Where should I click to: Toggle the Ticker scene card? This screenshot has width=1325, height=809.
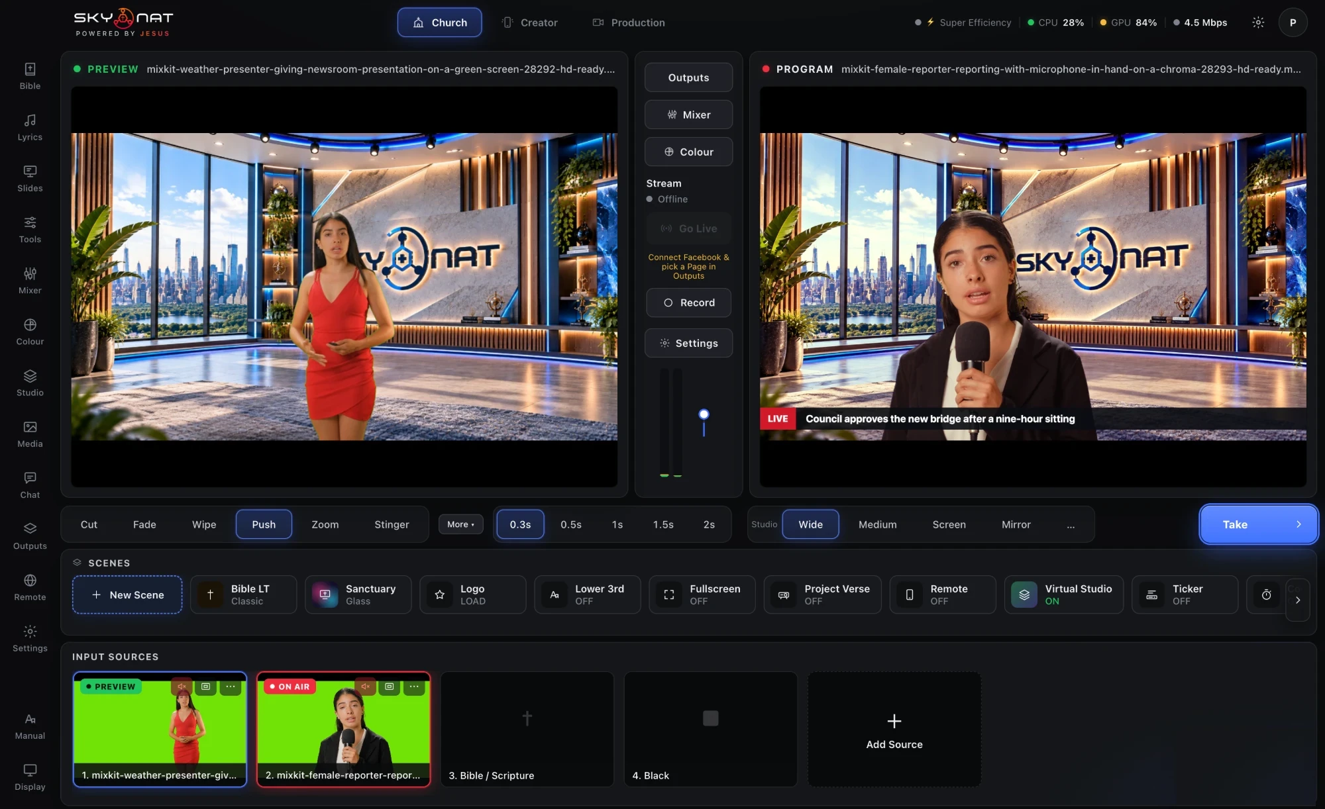(x=1185, y=595)
